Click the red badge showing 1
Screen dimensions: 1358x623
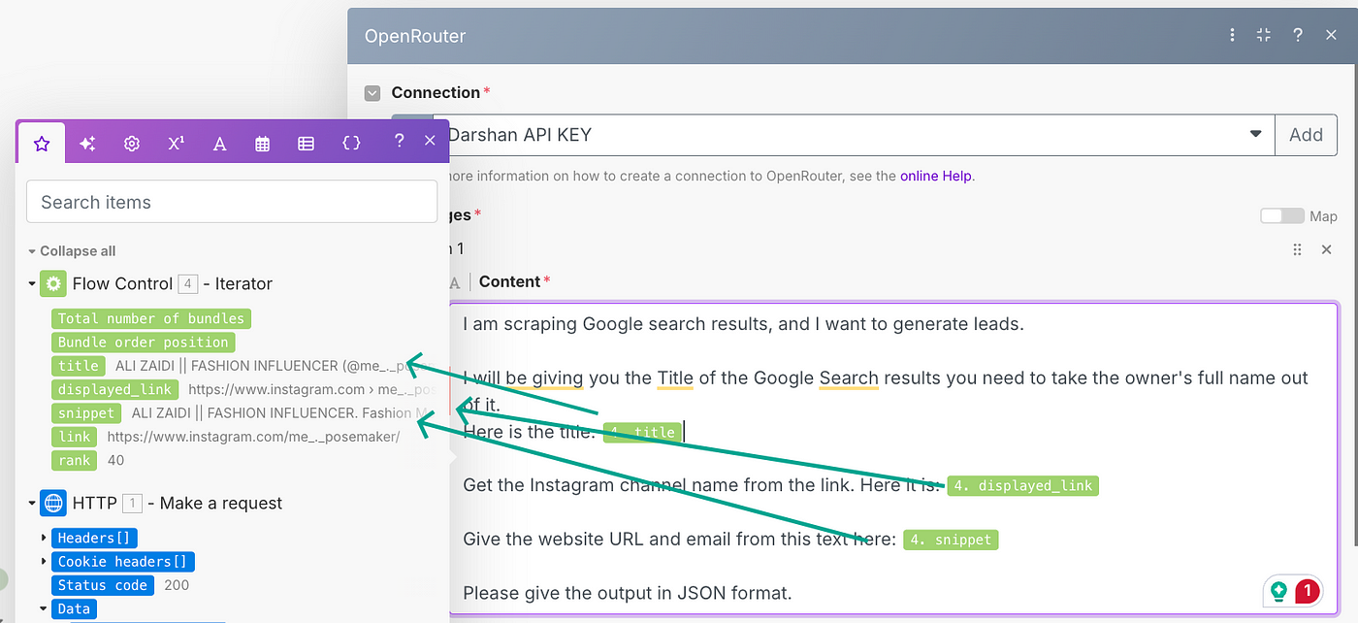1307,590
